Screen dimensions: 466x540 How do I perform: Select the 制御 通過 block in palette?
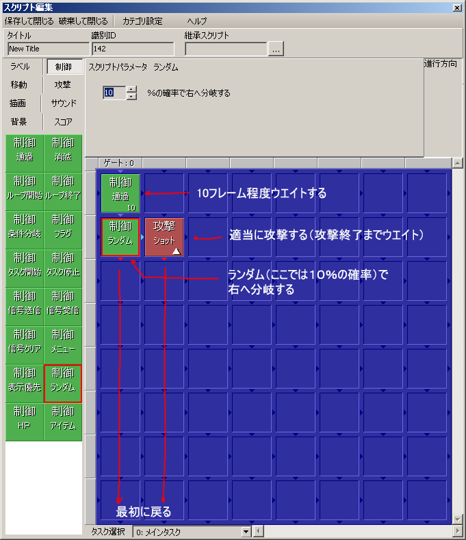pyautogui.click(x=25, y=149)
